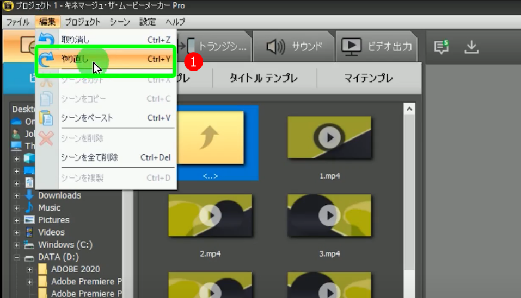Image resolution: width=521 pixels, height=298 pixels.
Task: Open the parent folder up-arrow thumbnail
Action: coord(210,138)
